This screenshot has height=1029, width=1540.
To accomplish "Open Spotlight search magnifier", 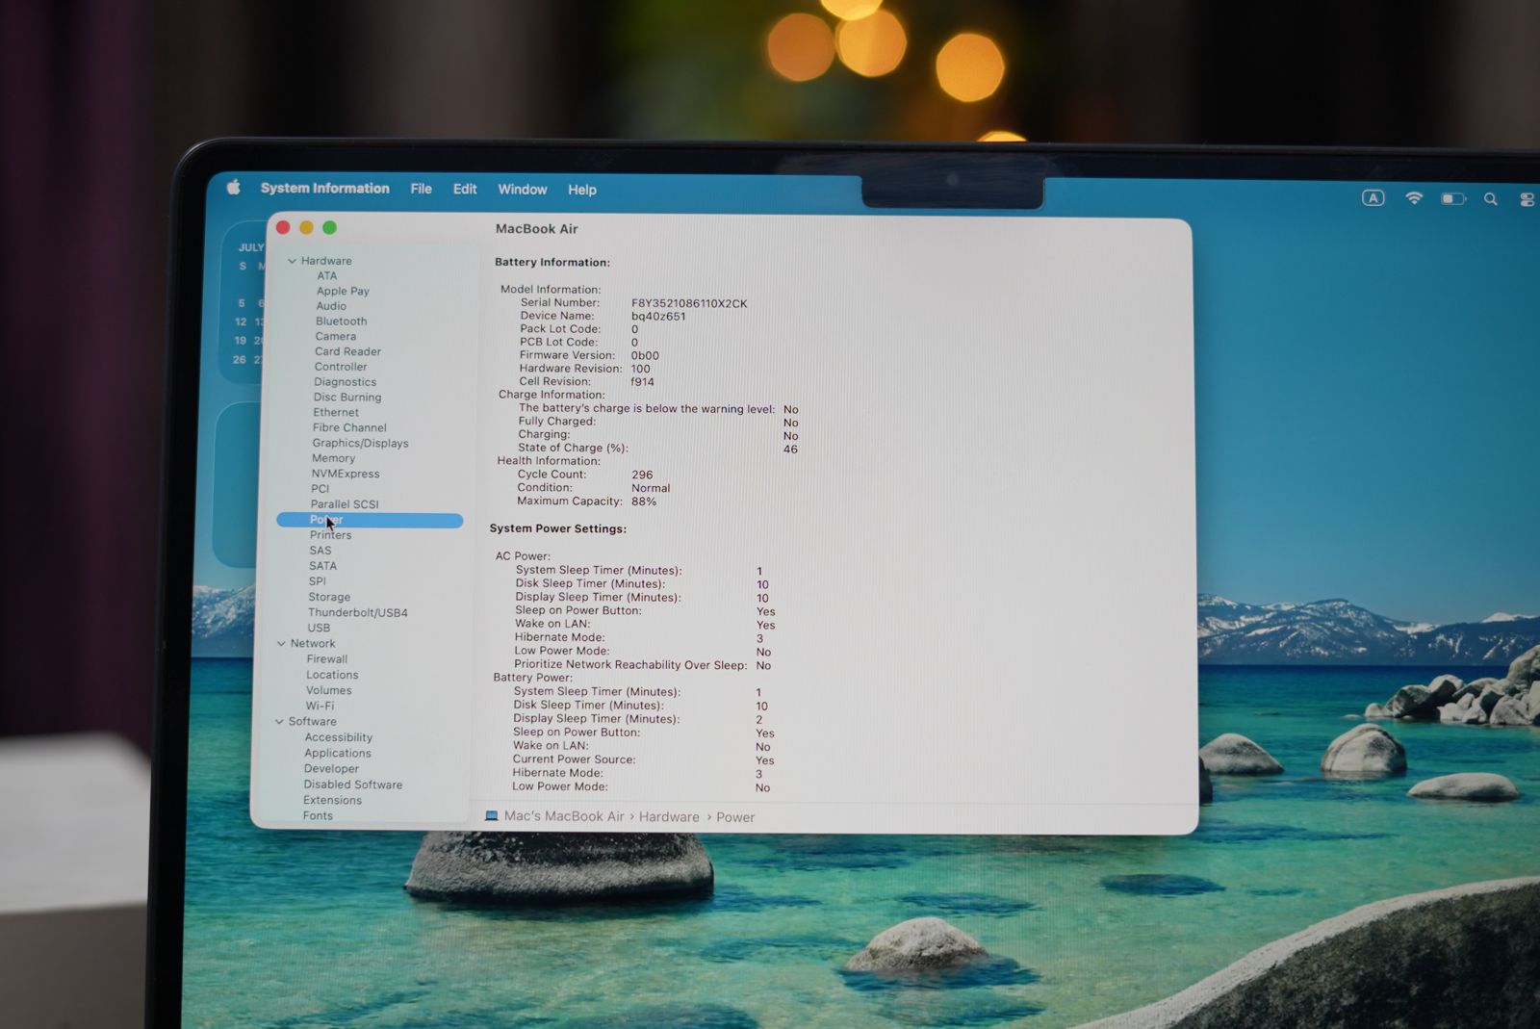I will click(1491, 199).
